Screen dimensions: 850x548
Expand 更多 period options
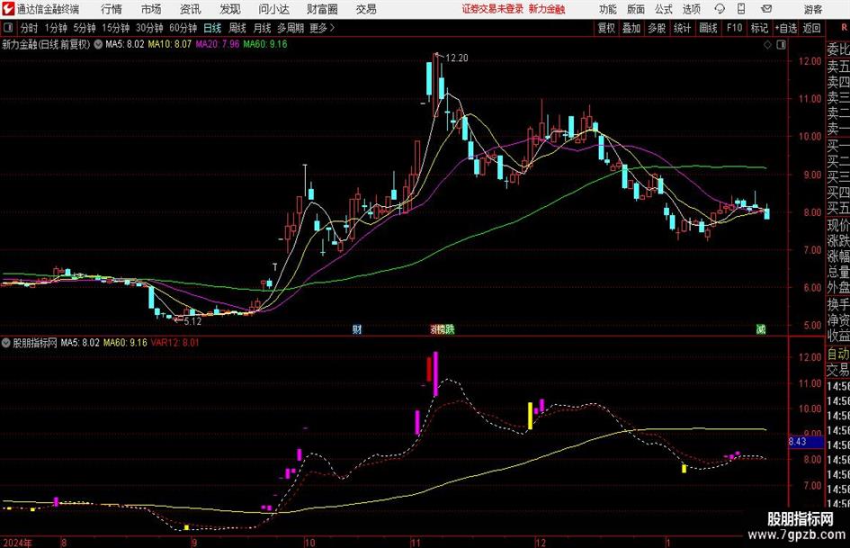[322, 28]
